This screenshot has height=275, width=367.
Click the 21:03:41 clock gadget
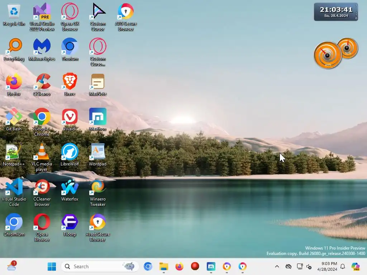pos(335,12)
